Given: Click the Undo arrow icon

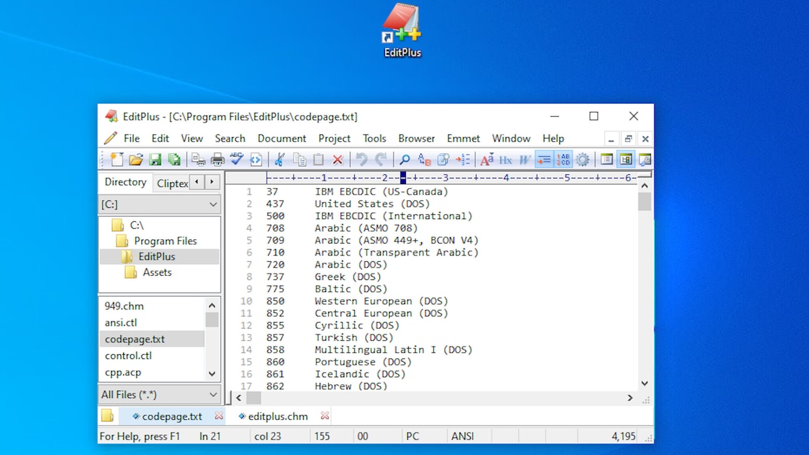Looking at the screenshot, I should pos(361,160).
